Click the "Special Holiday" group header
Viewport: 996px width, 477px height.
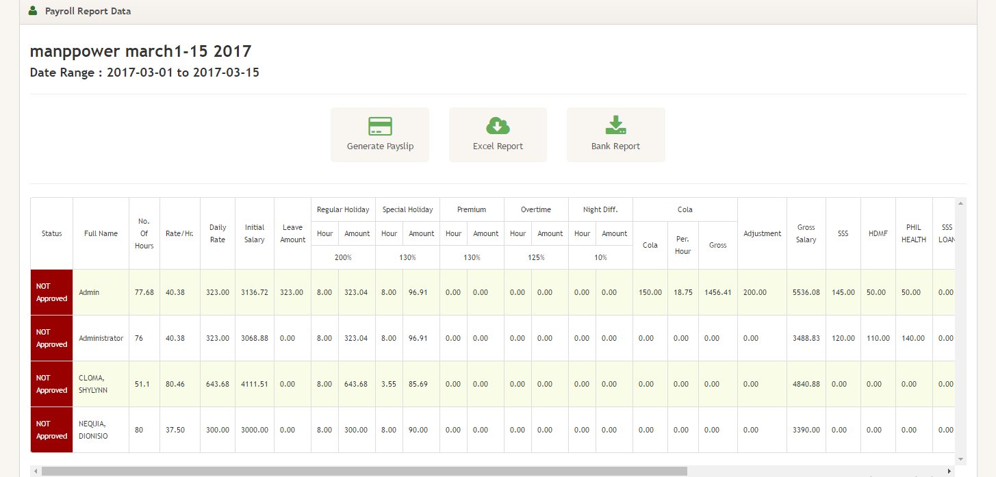coord(408,209)
